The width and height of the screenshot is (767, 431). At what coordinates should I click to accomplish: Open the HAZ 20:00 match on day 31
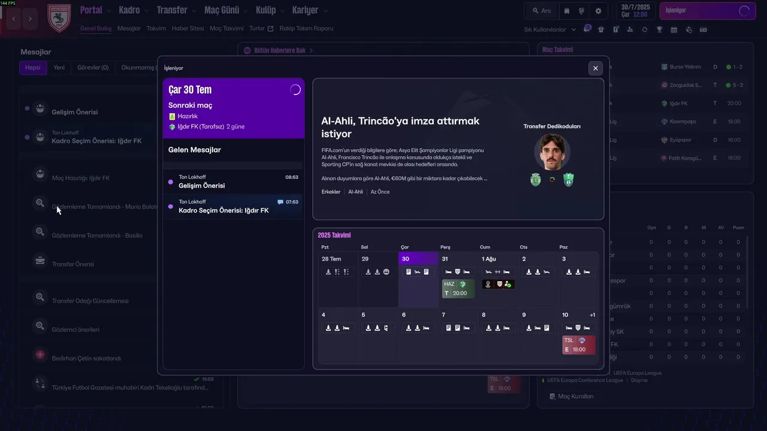458,289
